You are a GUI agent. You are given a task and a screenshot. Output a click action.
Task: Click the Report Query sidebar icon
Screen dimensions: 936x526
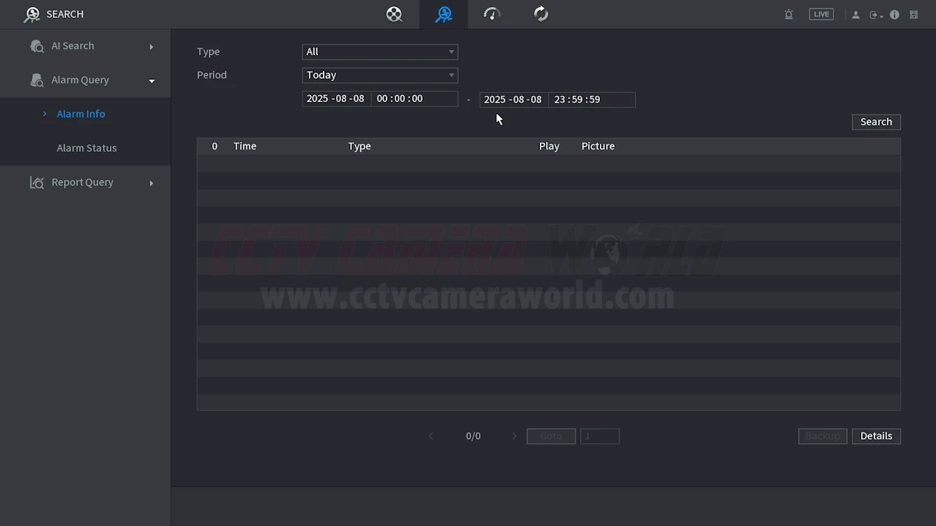pyautogui.click(x=37, y=182)
